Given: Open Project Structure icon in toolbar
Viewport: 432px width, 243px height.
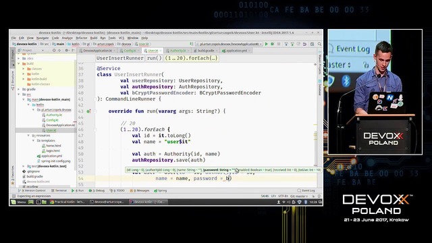Looking at the screenshot, I should tap(312, 44).
